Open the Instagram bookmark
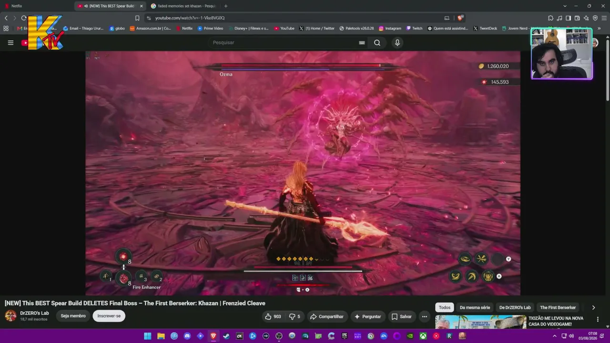 click(x=390, y=29)
